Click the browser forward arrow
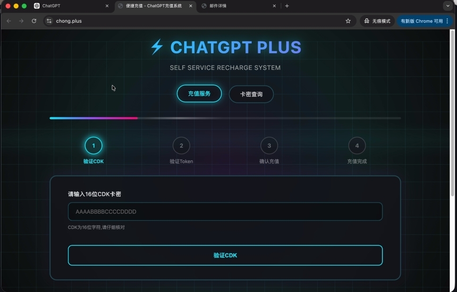 pyautogui.click(x=21, y=21)
